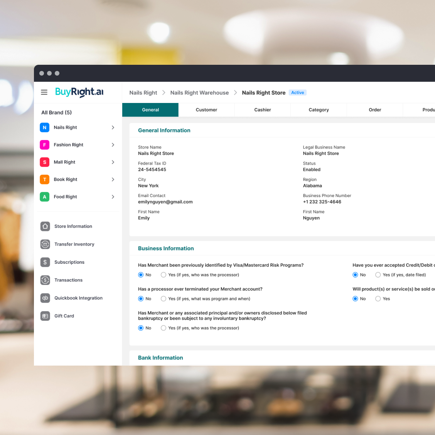Click the Gift Card icon
Viewport: 435px width, 435px height.
45,316
